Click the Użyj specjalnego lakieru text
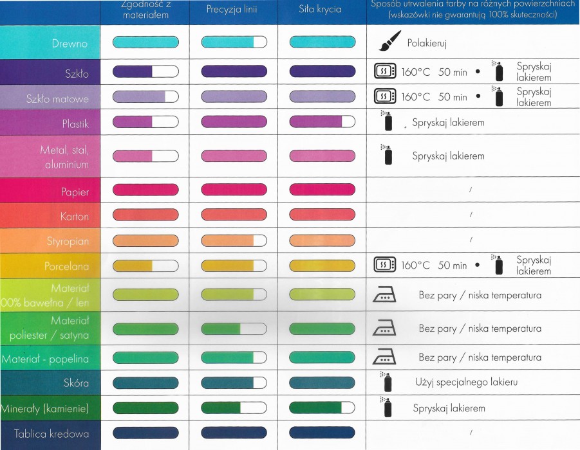The height and width of the screenshot is (450, 580). pos(466,382)
